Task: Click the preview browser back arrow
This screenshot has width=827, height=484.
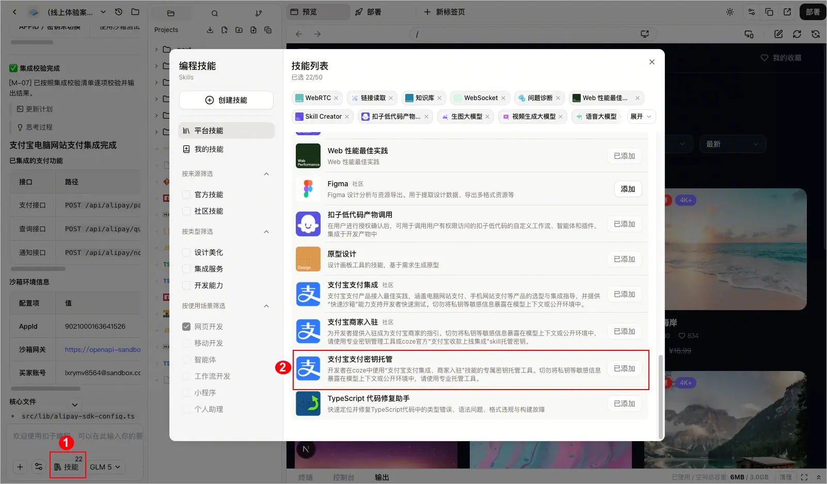Action: 299,34
